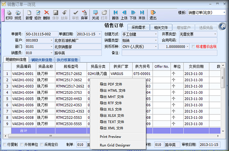Choose 导出 PDF 文件 from context menu

pos(111,84)
